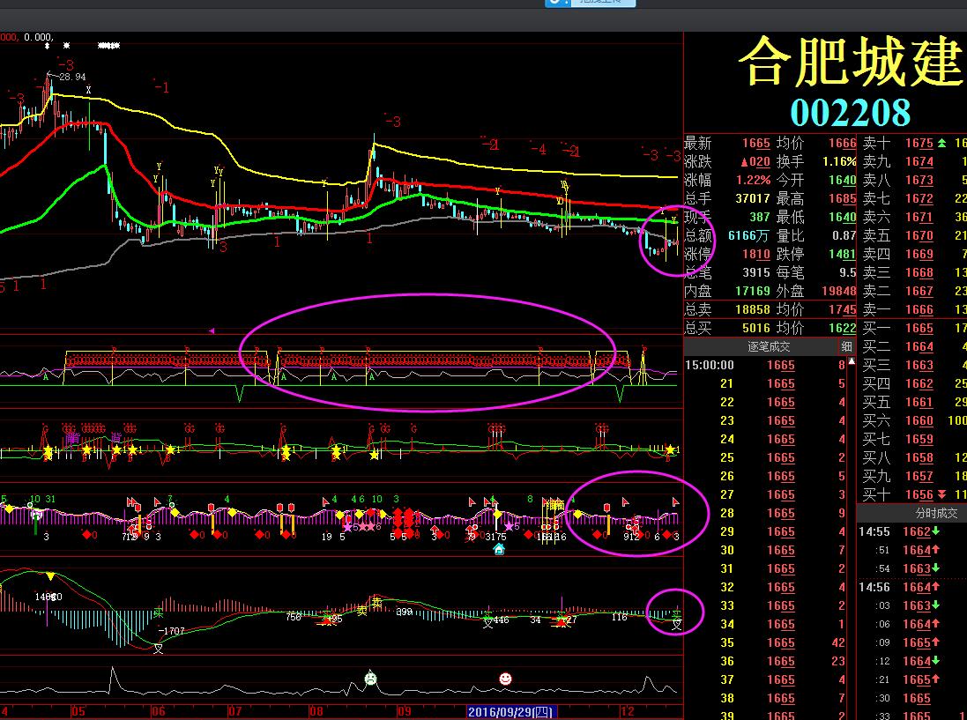This screenshot has height=720, width=967.
Task: Click the green sad face icon
Action: click(x=371, y=679)
